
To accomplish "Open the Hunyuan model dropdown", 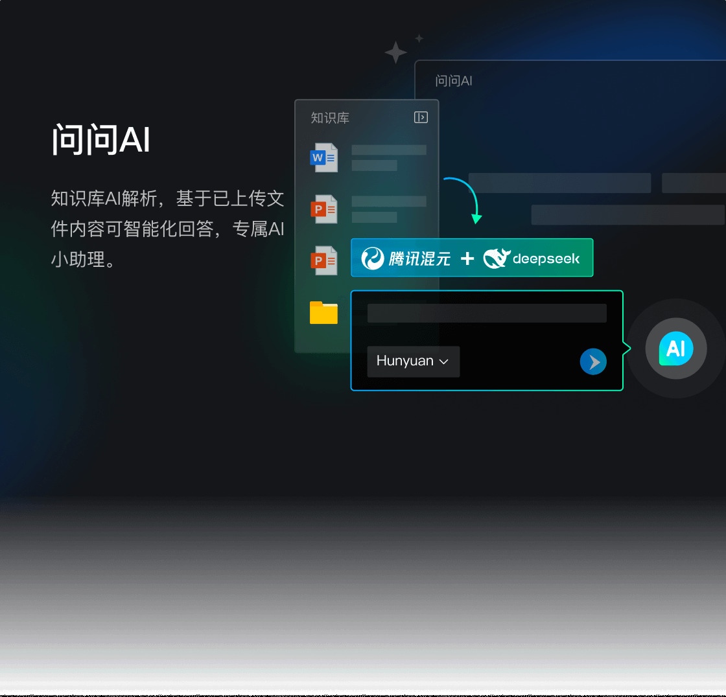I will (413, 361).
